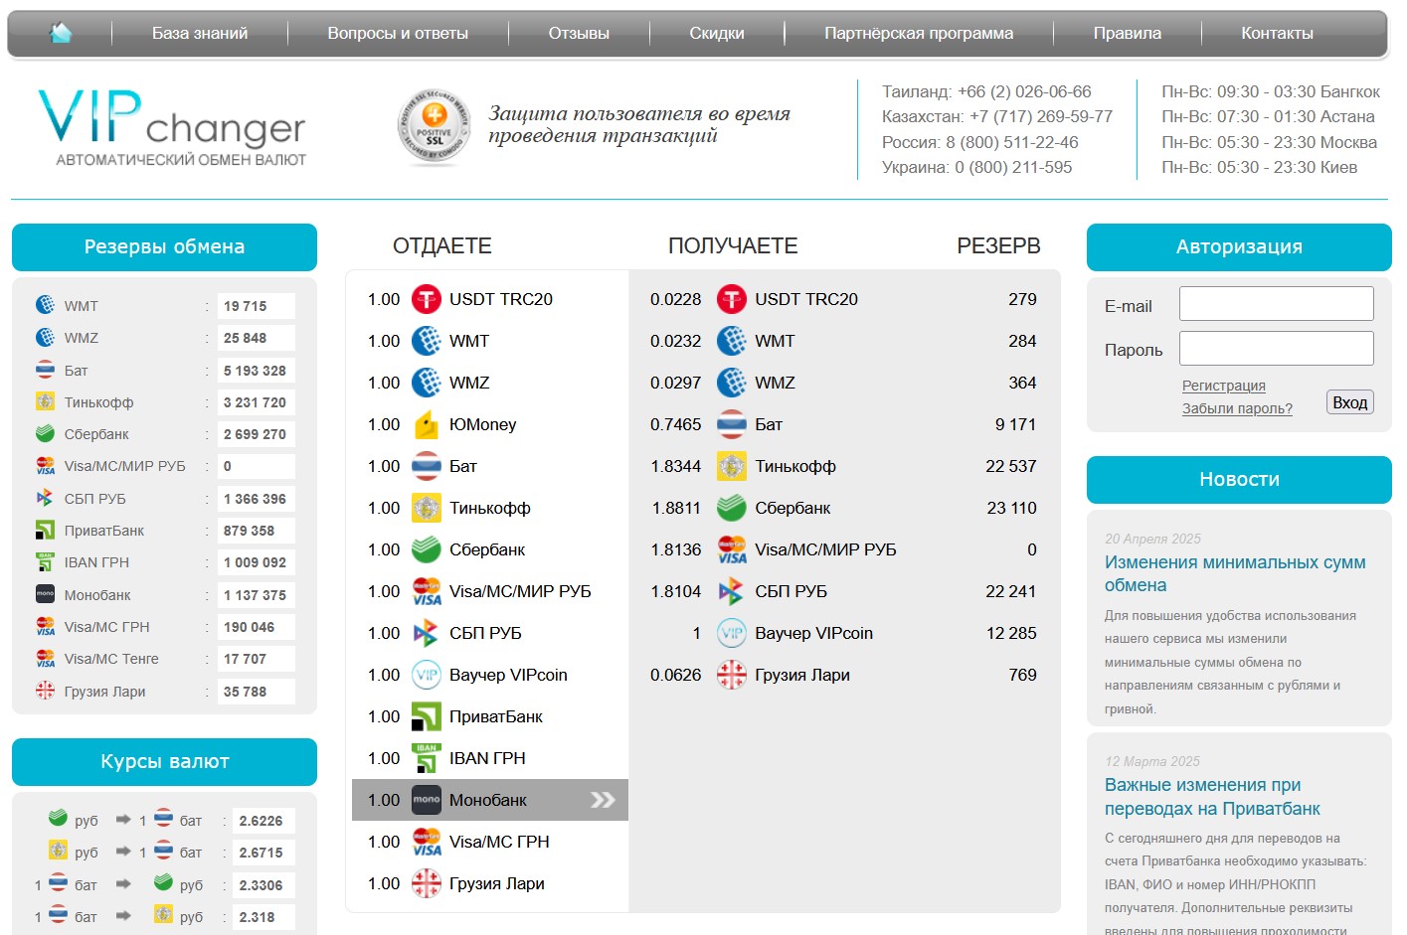
Task: Pick the ЮMoney icon in the give list
Action: [x=427, y=424]
